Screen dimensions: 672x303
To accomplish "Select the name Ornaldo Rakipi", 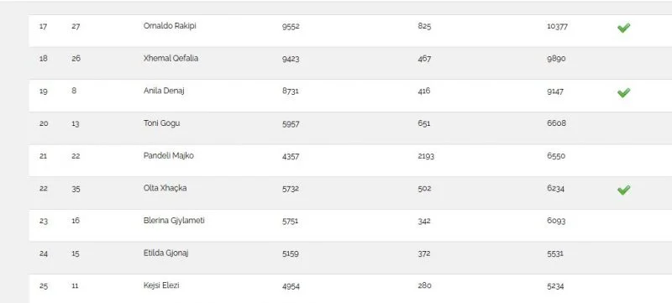I will point(170,26).
